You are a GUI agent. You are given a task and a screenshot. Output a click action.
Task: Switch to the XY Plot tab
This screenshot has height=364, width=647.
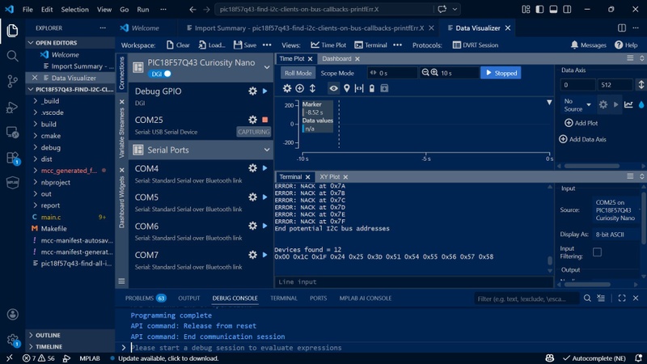[x=329, y=176]
